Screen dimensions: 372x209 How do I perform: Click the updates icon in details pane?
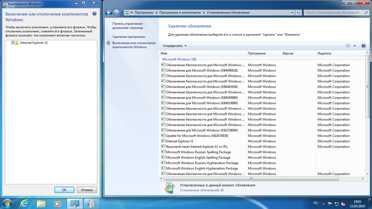(x=170, y=188)
